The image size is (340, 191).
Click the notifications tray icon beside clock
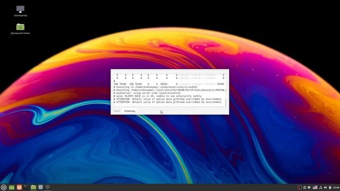(330, 187)
